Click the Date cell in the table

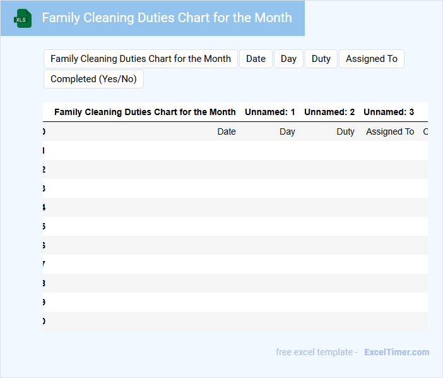[226, 131]
